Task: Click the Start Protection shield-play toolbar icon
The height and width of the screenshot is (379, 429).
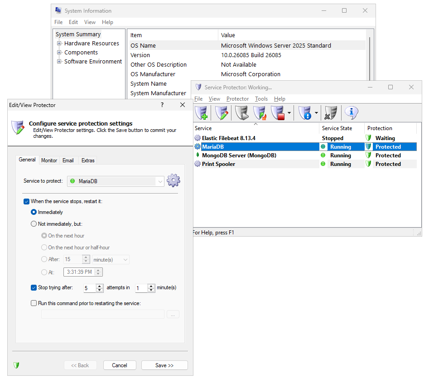Action: point(242,112)
